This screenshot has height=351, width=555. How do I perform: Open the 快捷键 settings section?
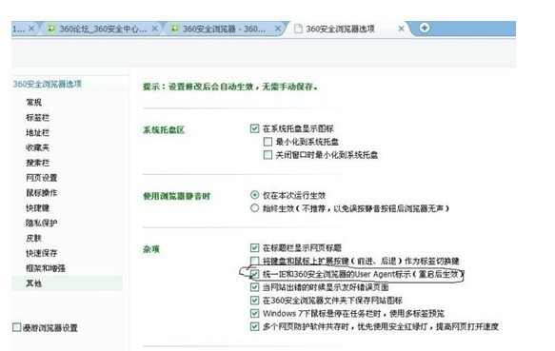pyautogui.click(x=37, y=208)
